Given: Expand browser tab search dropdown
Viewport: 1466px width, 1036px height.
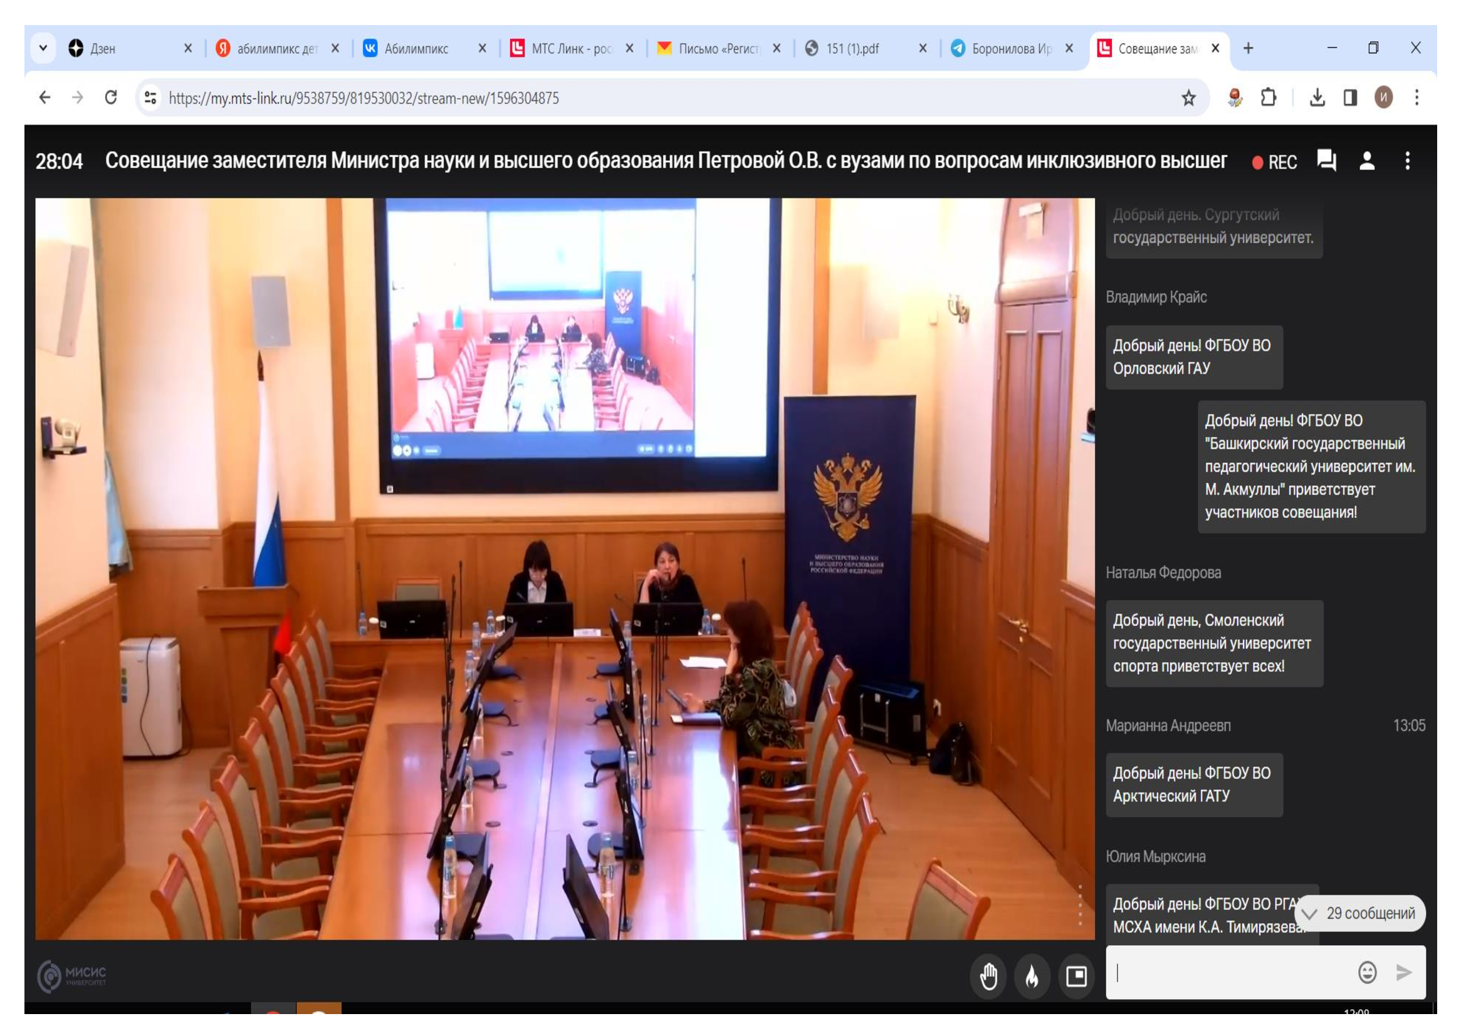Looking at the screenshot, I should click(x=43, y=48).
